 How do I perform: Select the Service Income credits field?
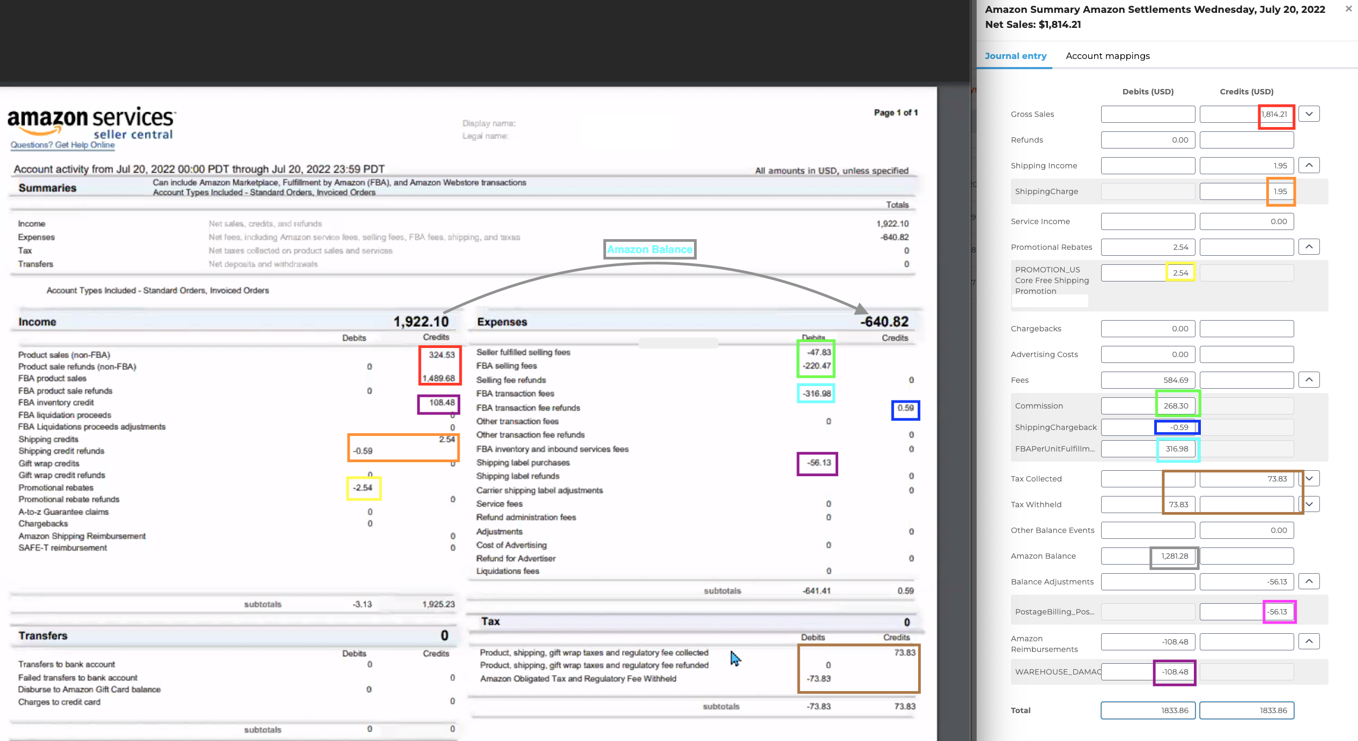1246,221
